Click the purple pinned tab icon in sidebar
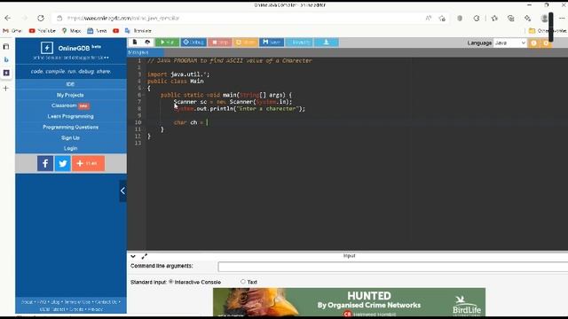568x319 pixels. pyautogui.click(x=6, y=73)
